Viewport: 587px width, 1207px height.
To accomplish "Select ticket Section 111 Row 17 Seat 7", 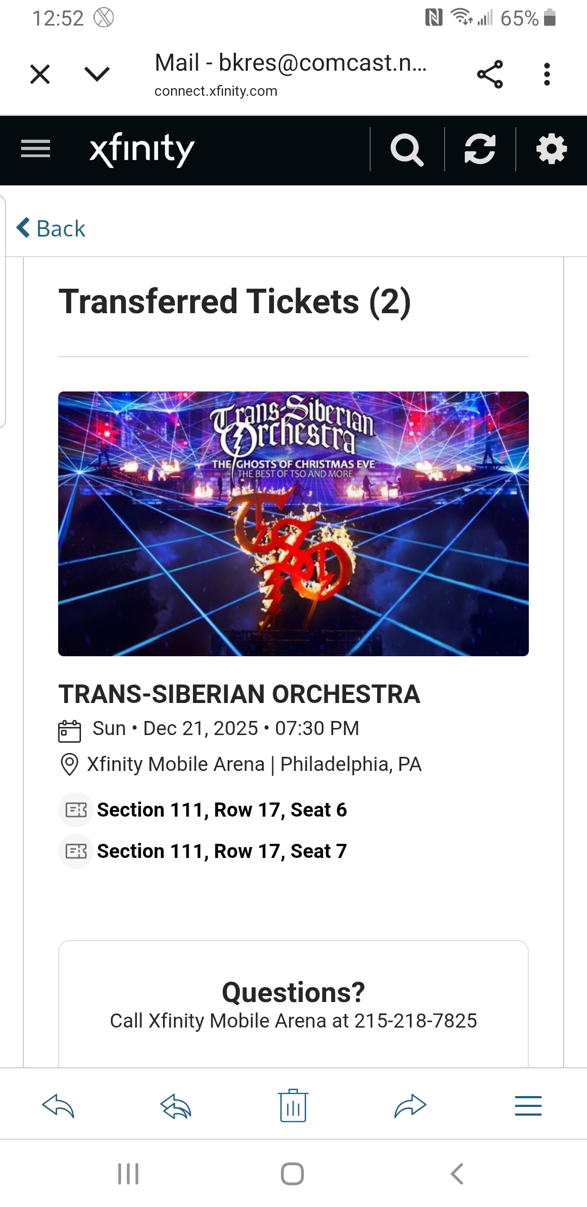I will point(221,851).
